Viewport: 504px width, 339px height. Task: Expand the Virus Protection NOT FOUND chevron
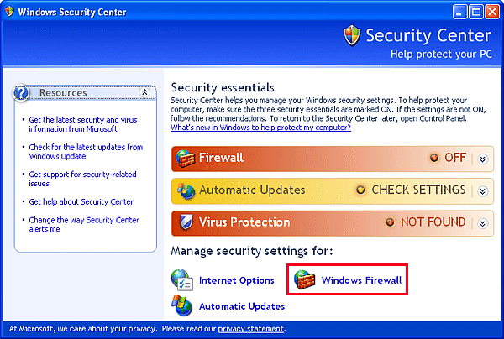click(x=482, y=223)
